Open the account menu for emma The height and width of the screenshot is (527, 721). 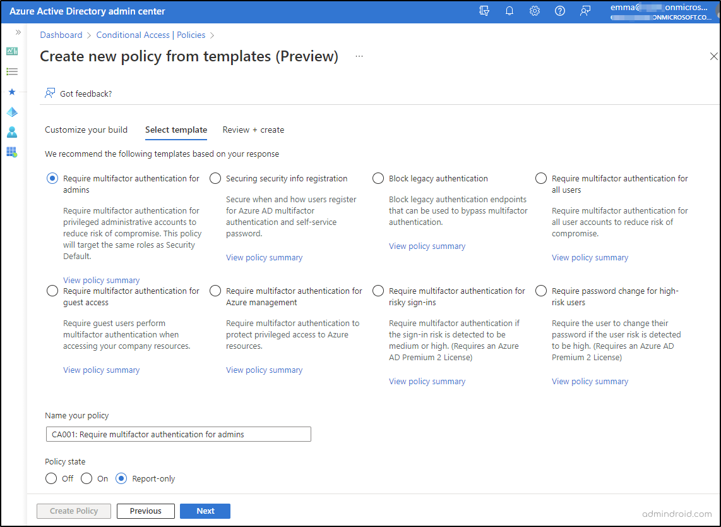pyautogui.click(x=660, y=11)
